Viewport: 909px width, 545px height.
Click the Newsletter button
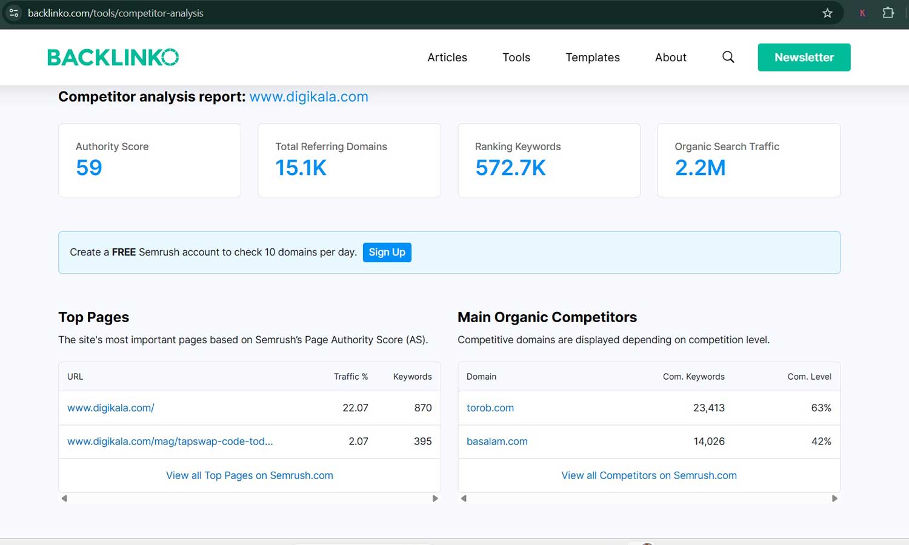point(804,58)
